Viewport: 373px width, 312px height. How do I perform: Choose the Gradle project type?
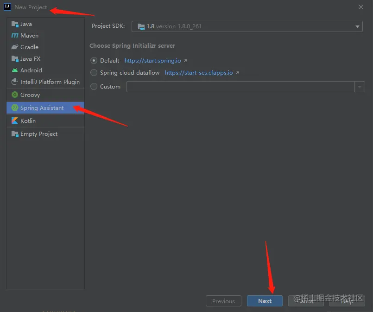click(45, 47)
